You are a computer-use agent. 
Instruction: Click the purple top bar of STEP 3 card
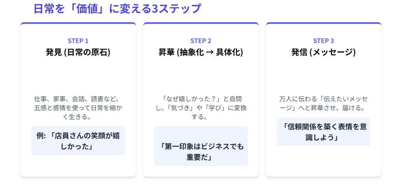click(323, 23)
